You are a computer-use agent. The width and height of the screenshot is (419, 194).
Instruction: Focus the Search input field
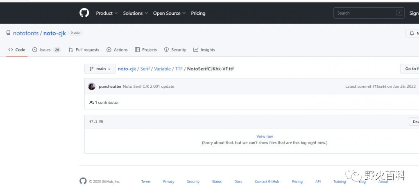point(369,13)
